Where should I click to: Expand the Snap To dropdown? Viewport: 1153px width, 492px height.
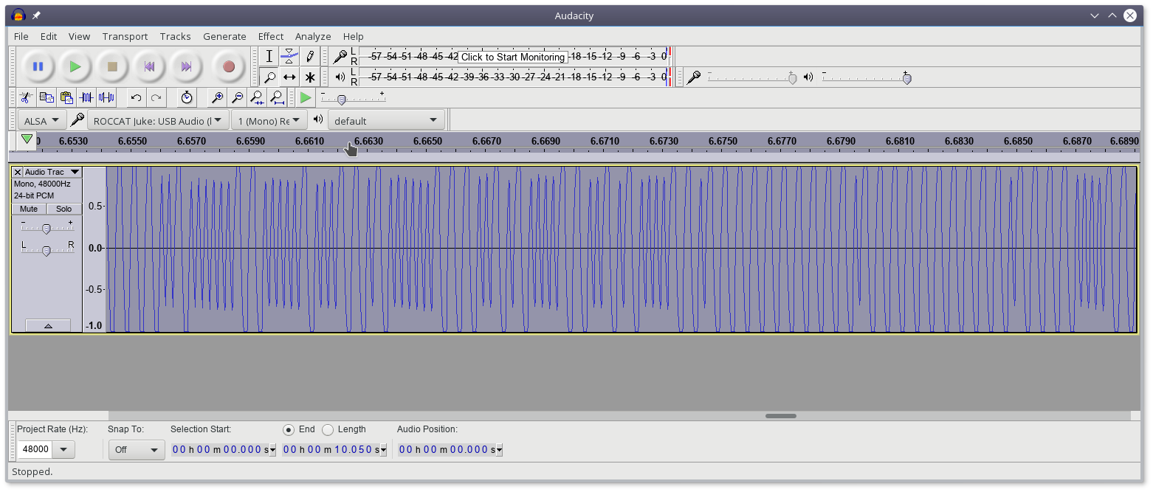[x=137, y=450]
